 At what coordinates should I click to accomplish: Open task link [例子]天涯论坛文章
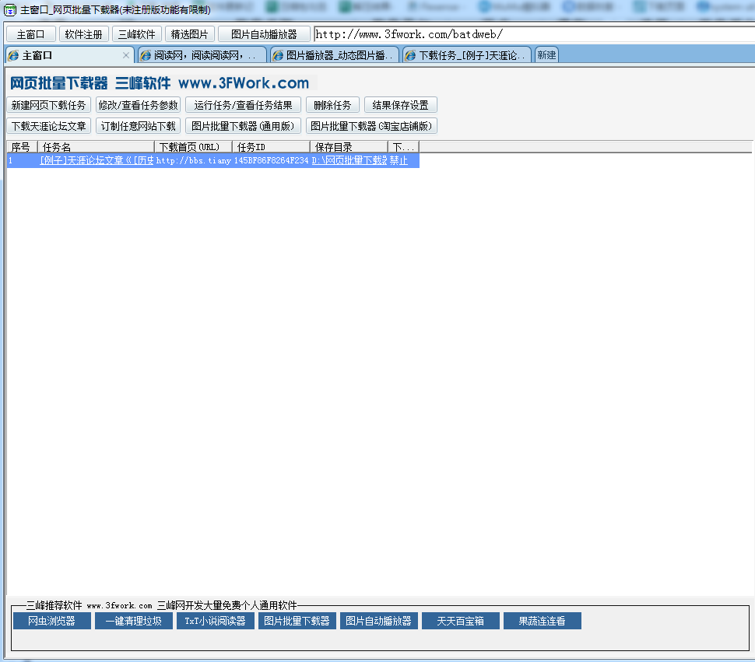tap(97, 160)
